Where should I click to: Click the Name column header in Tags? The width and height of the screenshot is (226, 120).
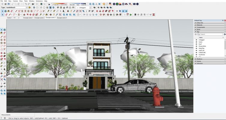[201, 37]
